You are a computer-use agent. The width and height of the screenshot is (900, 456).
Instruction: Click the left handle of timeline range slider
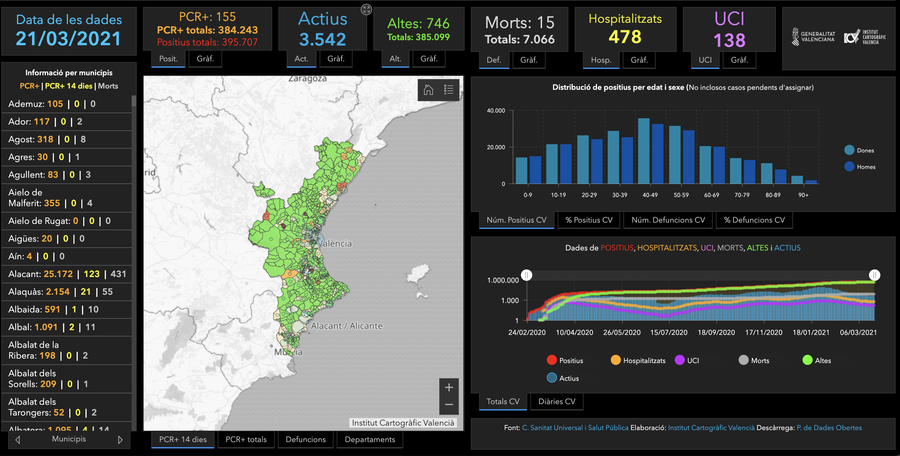pos(527,275)
